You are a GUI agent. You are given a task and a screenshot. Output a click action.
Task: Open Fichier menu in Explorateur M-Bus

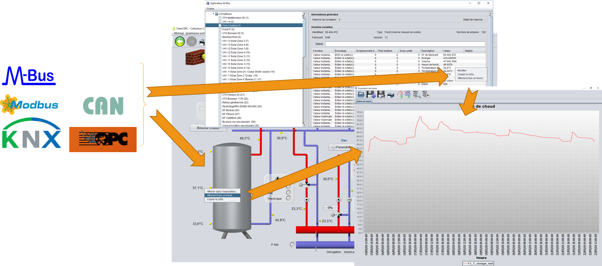210,9
